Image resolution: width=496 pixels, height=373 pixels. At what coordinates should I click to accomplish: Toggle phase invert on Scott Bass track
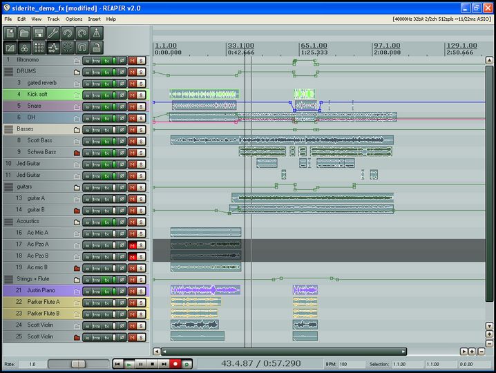[x=122, y=142]
